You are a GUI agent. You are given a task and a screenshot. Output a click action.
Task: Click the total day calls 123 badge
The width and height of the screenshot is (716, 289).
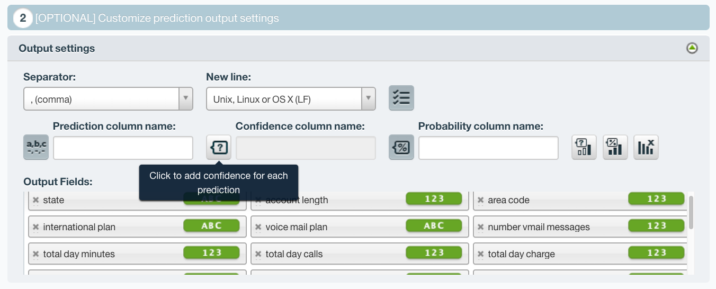[x=434, y=253]
